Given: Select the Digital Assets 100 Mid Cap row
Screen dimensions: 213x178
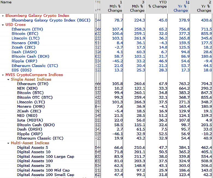Looking at the screenshot, I should tap(43, 170).
